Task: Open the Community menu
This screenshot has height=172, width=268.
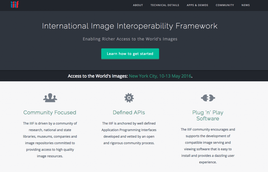Action: point(225,5)
